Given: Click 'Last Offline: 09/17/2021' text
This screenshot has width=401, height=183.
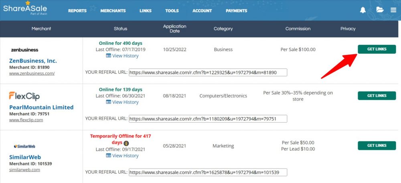Looking at the screenshot, I should click(120, 149).
